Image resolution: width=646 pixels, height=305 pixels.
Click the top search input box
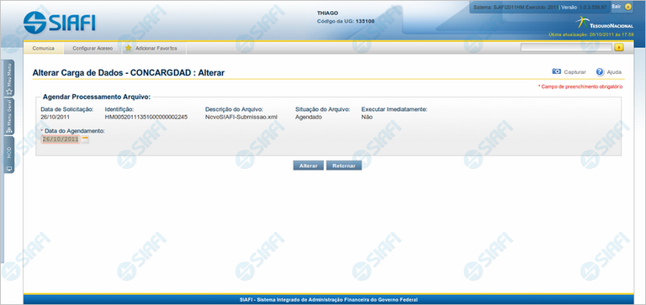566,48
